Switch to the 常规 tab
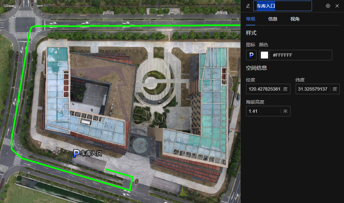The width and height of the screenshot is (344, 203). 251,19
